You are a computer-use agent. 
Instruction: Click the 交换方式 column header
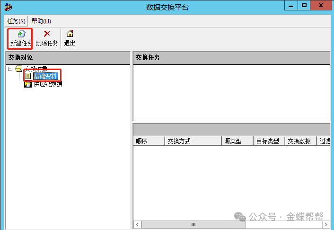click(193, 141)
